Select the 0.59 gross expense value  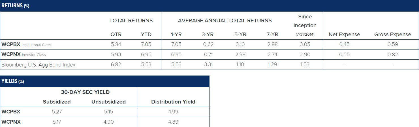(x=393, y=44)
